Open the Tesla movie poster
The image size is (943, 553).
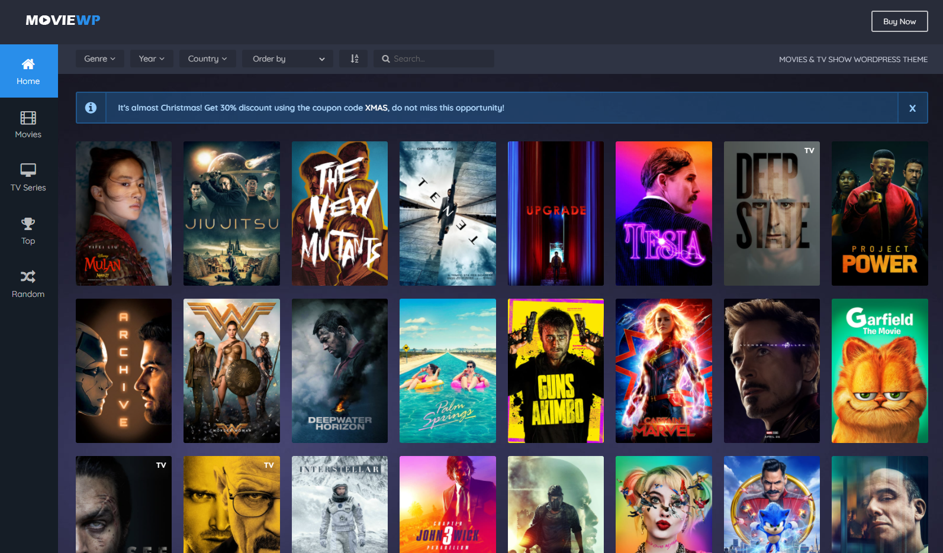tap(664, 214)
